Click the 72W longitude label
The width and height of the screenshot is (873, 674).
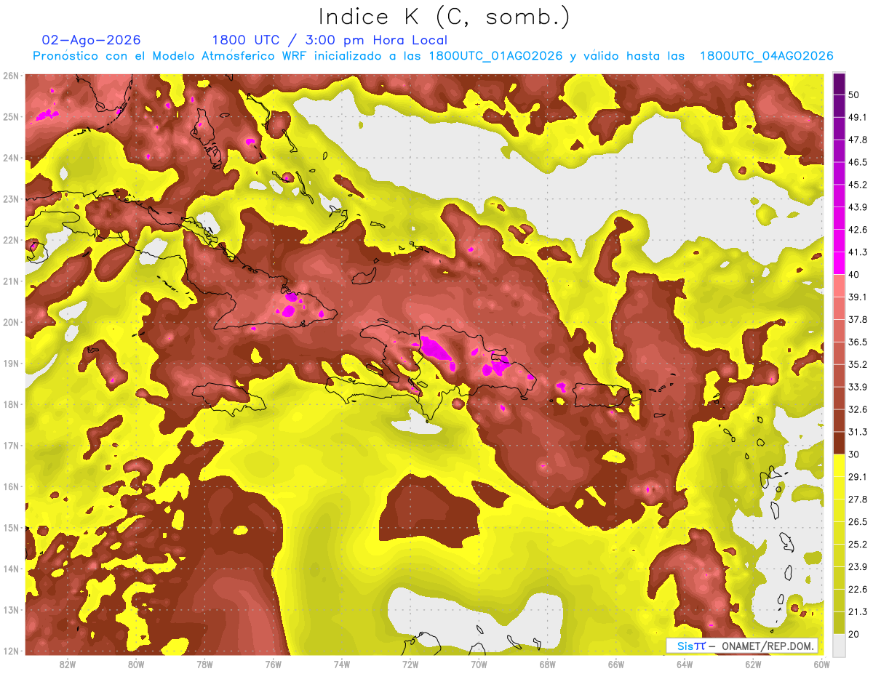click(410, 665)
